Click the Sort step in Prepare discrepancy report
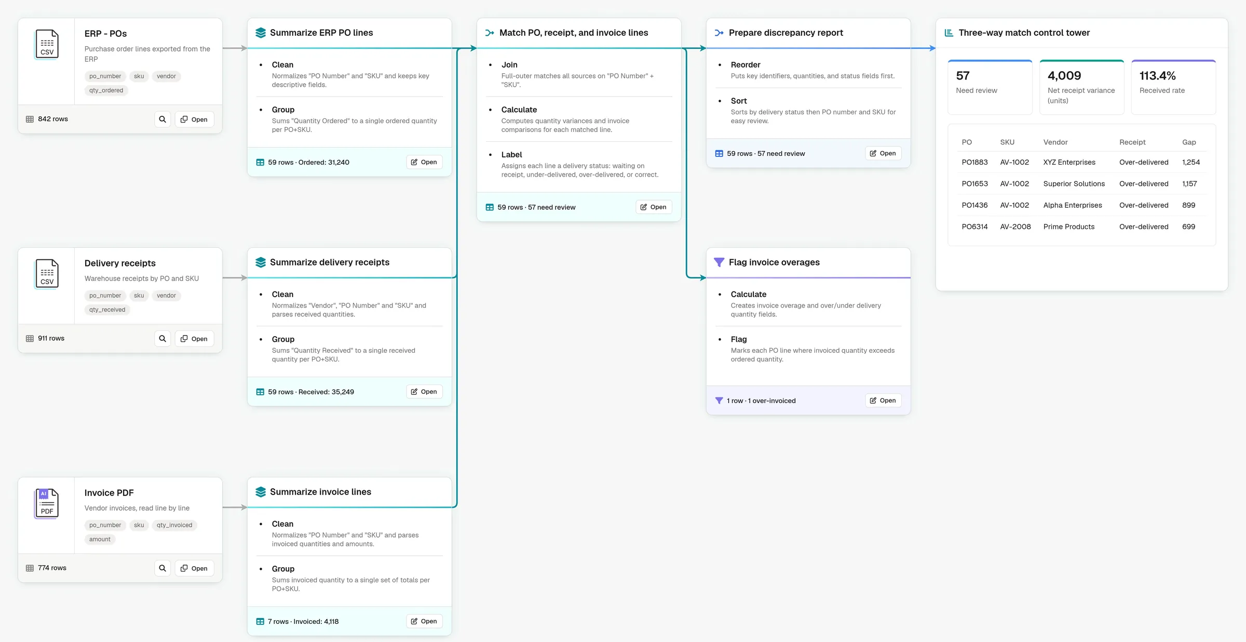The height and width of the screenshot is (642, 1246). point(808,110)
